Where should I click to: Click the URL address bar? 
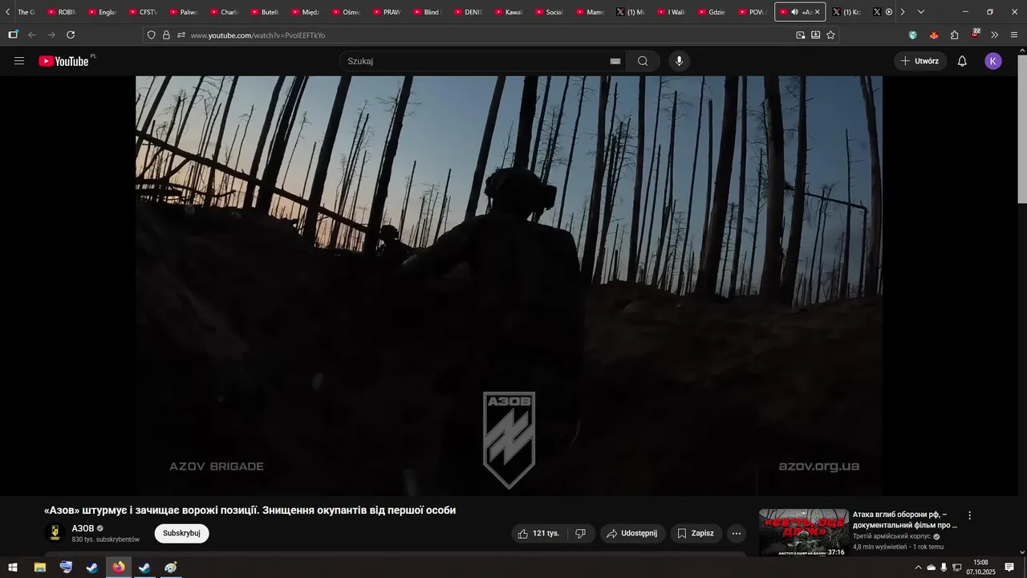tap(489, 35)
